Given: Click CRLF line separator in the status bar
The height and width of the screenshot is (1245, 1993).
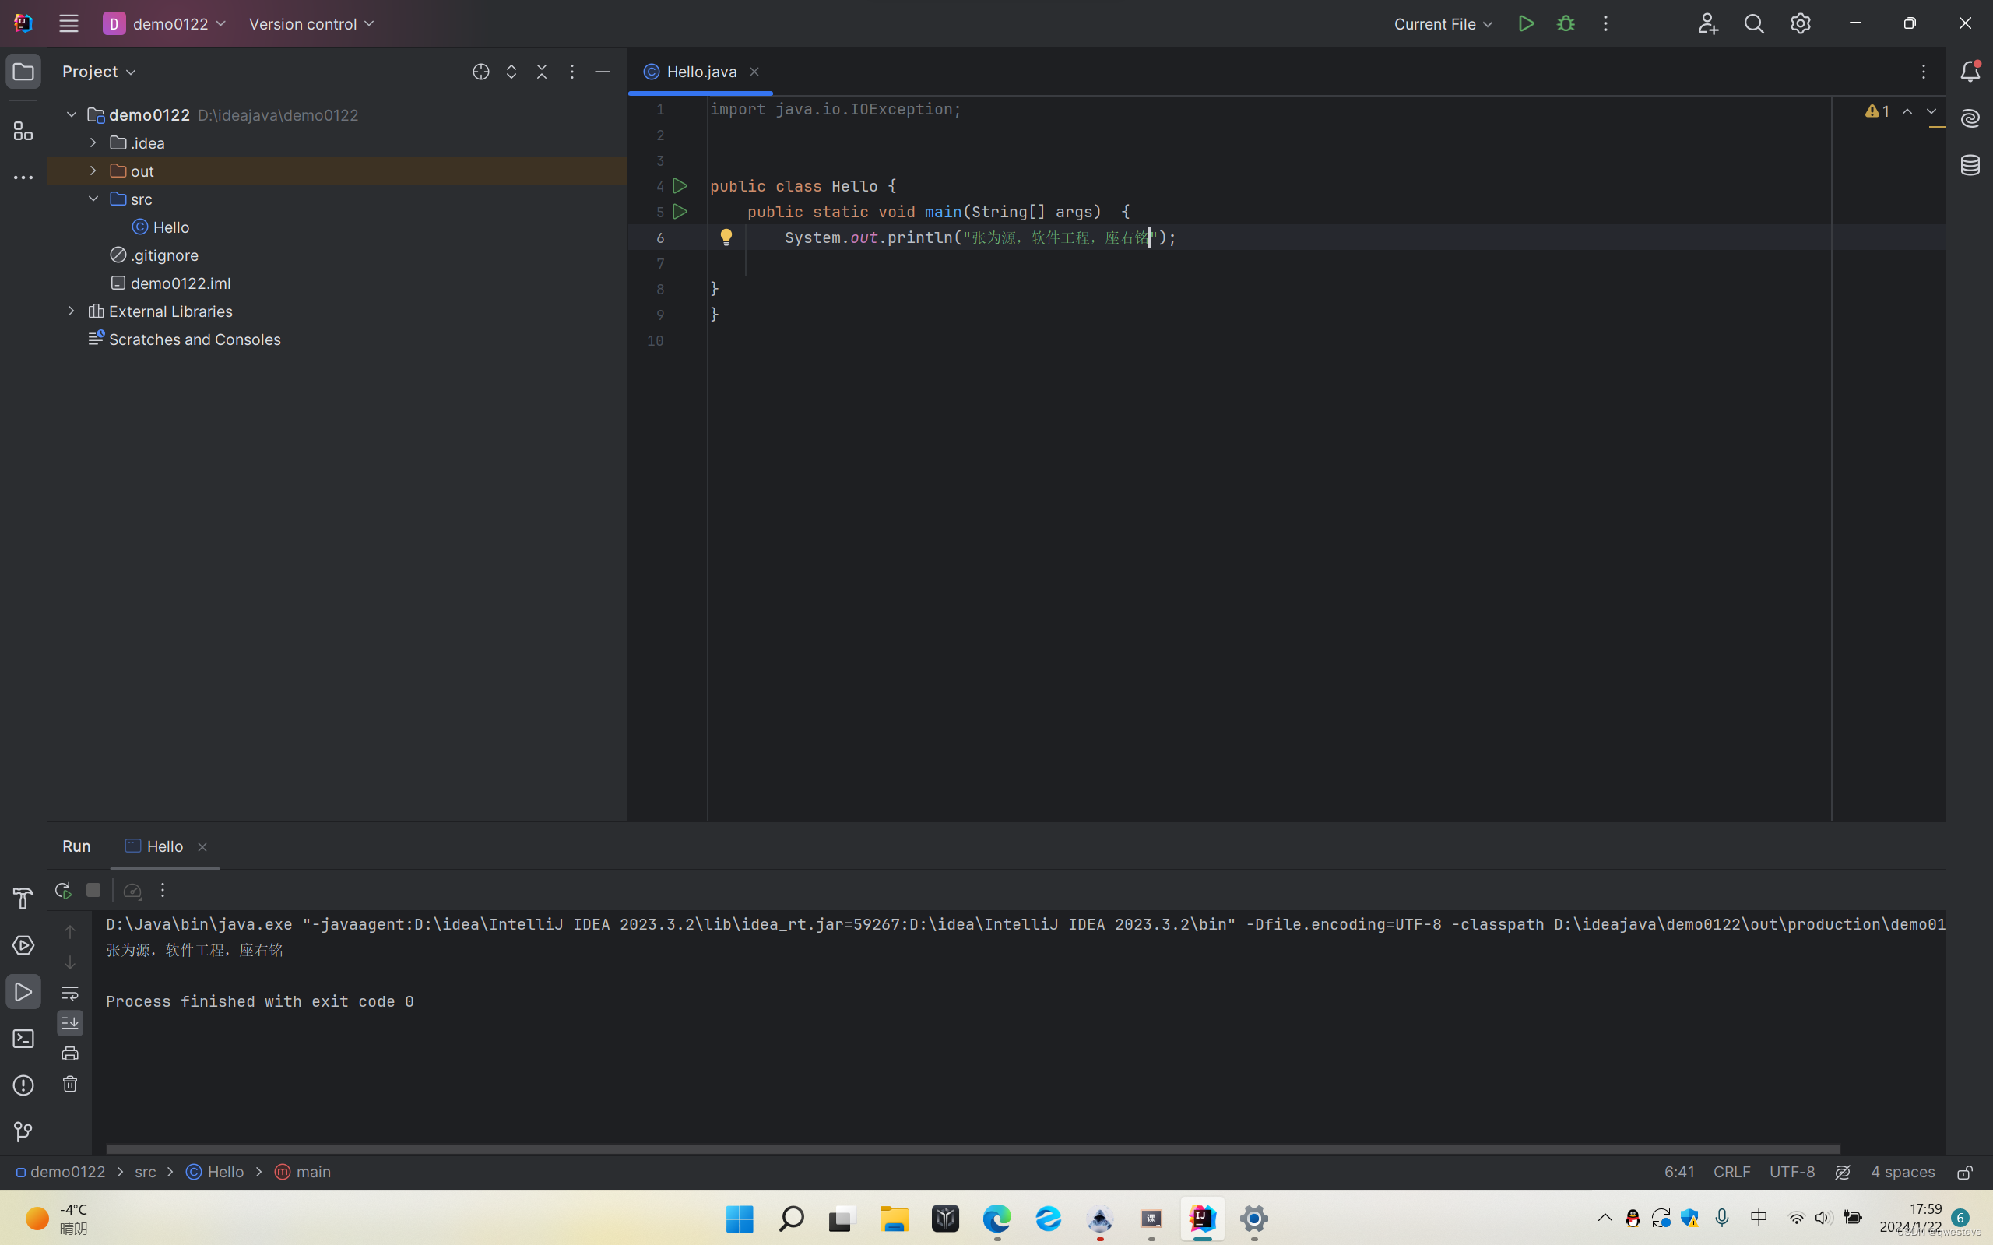Looking at the screenshot, I should pyautogui.click(x=1731, y=1172).
